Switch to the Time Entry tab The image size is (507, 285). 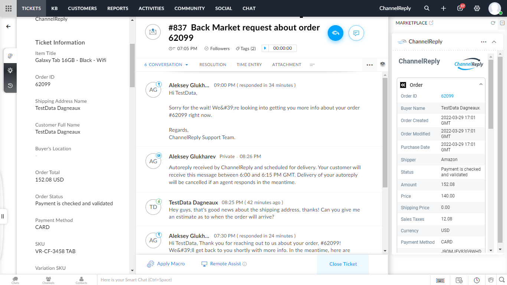(249, 65)
